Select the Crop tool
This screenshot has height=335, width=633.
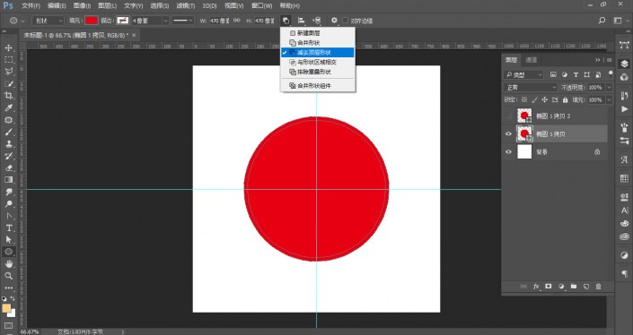tap(8, 96)
